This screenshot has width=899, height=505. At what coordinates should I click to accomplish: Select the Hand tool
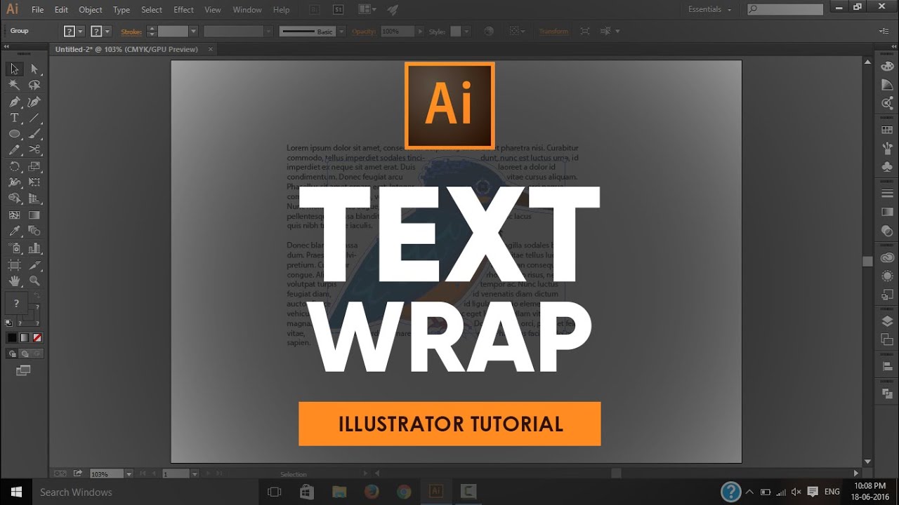pos(14,281)
